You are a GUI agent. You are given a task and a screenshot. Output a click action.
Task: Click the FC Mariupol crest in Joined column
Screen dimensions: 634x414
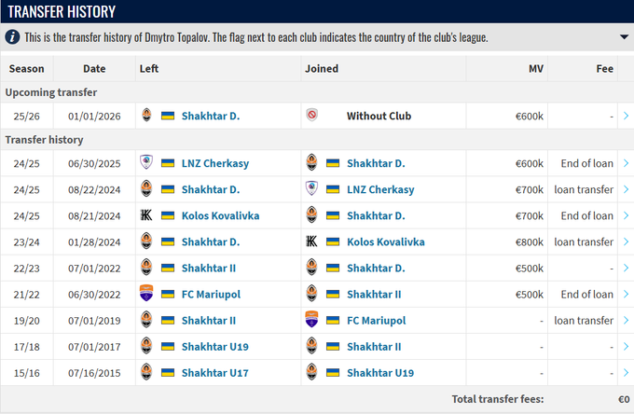click(x=311, y=320)
